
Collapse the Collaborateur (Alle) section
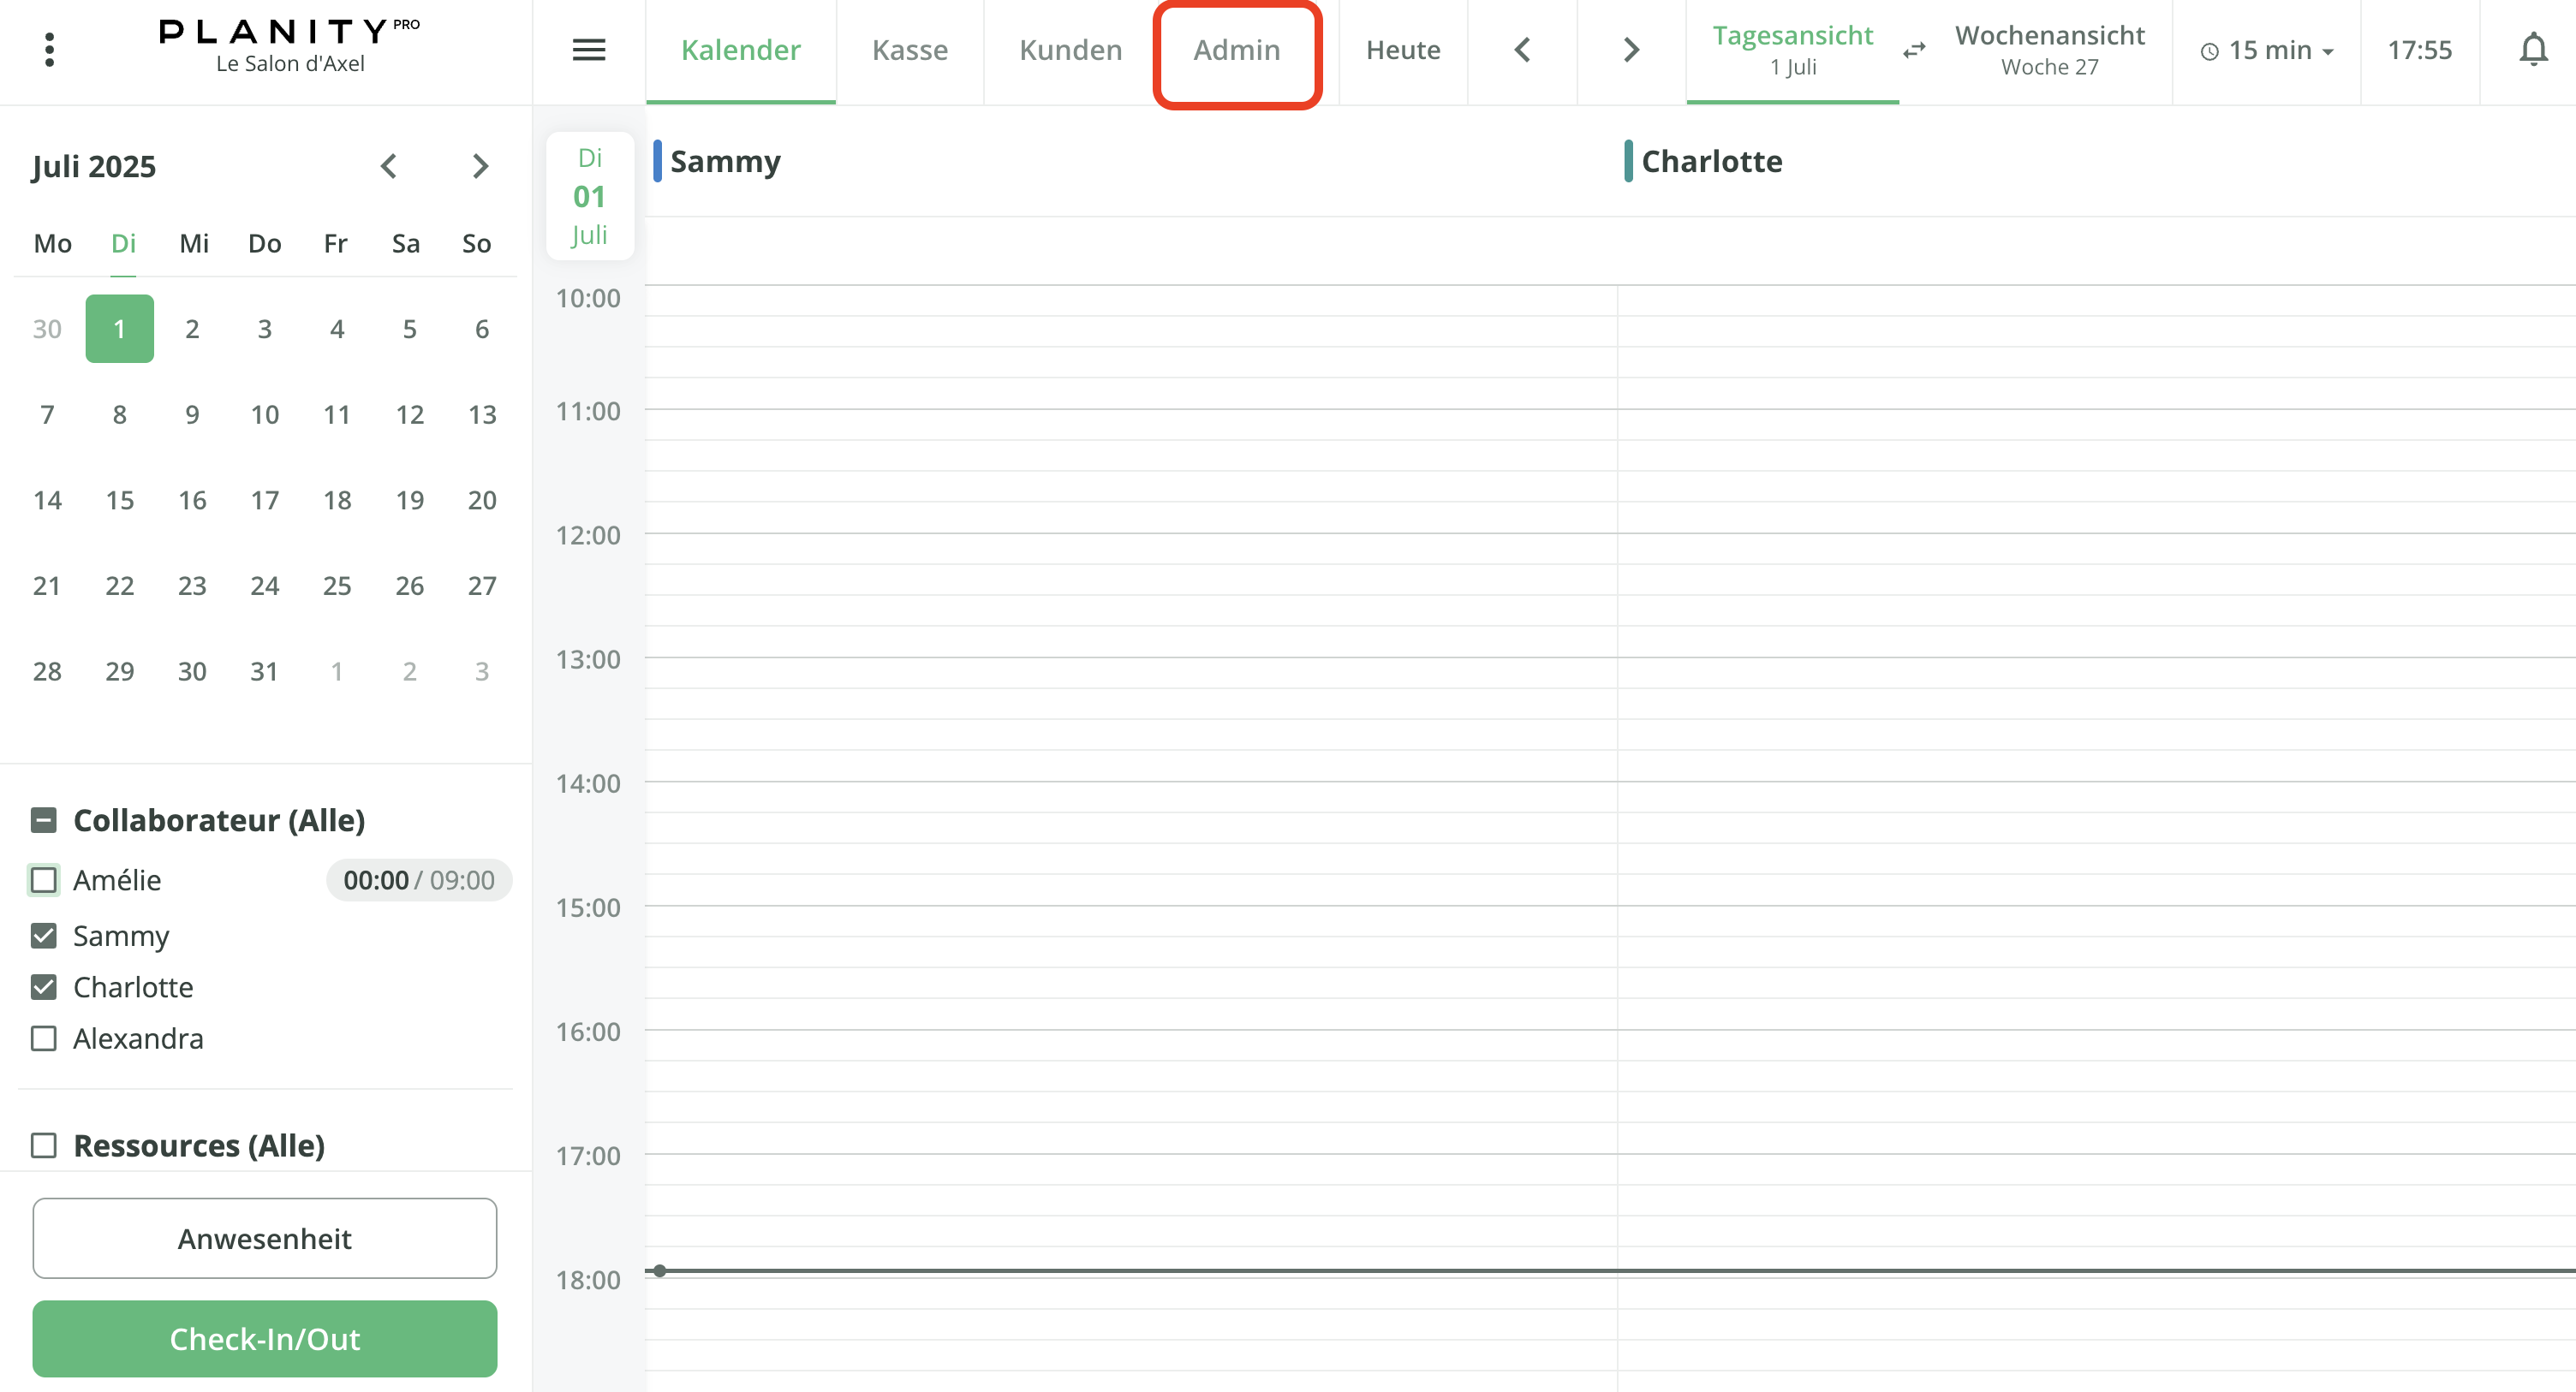click(x=43, y=819)
